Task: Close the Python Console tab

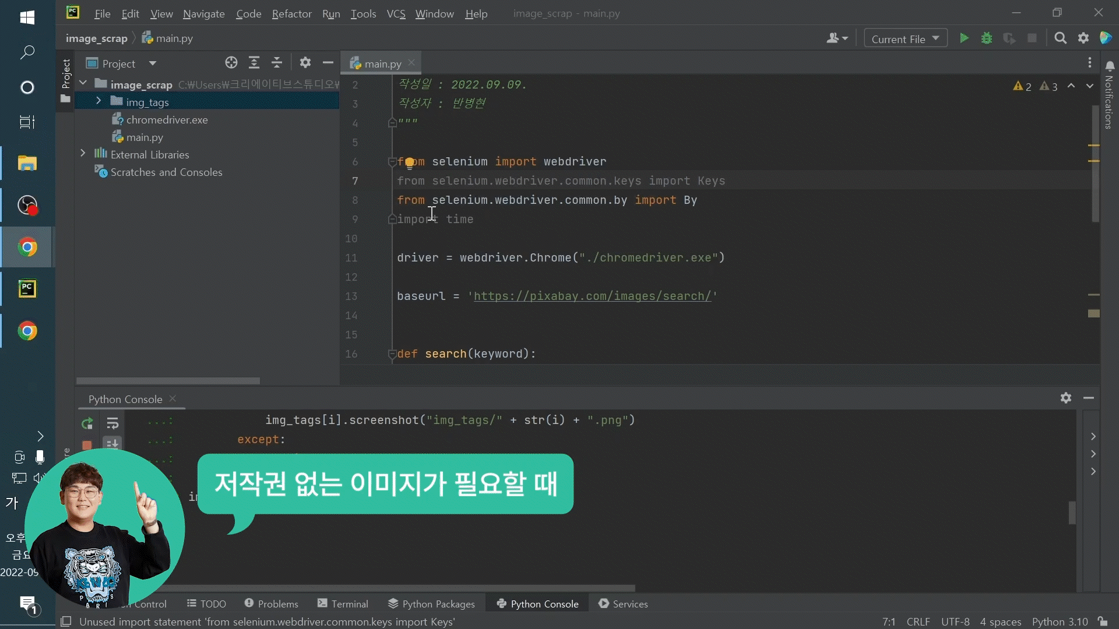Action: pyautogui.click(x=173, y=398)
